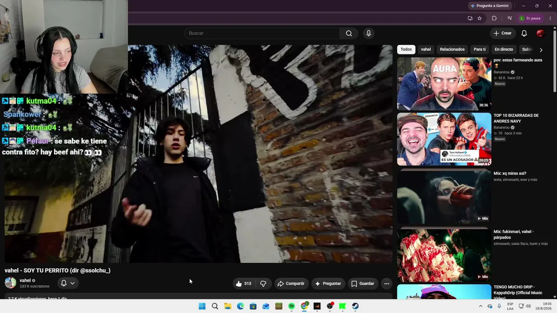Open the En pausa profile button

pos(530,18)
